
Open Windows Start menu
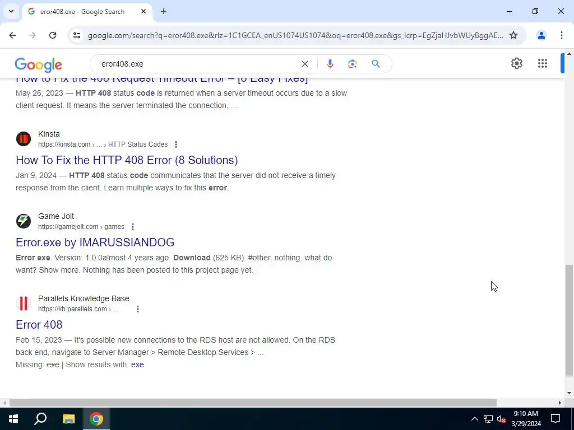coord(13,419)
